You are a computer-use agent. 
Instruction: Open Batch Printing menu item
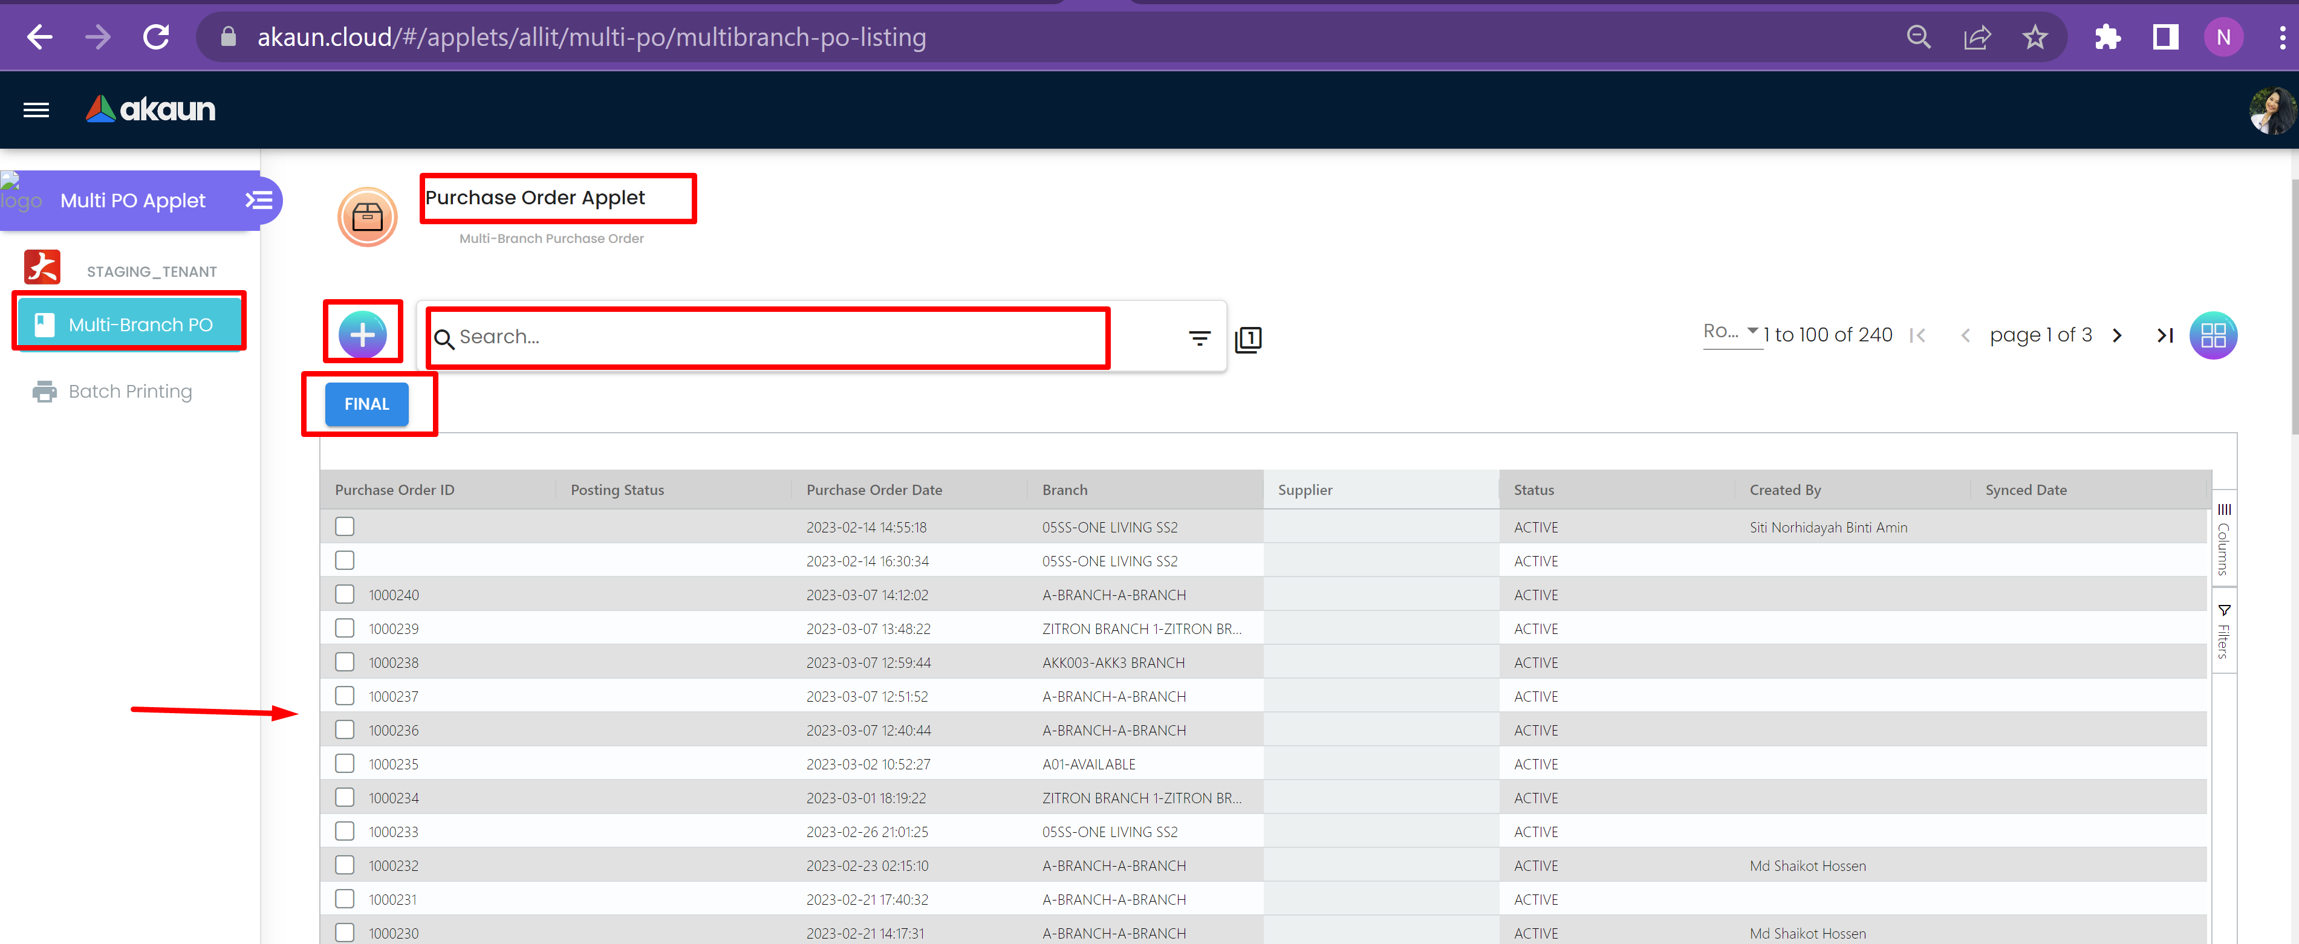(129, 392)
